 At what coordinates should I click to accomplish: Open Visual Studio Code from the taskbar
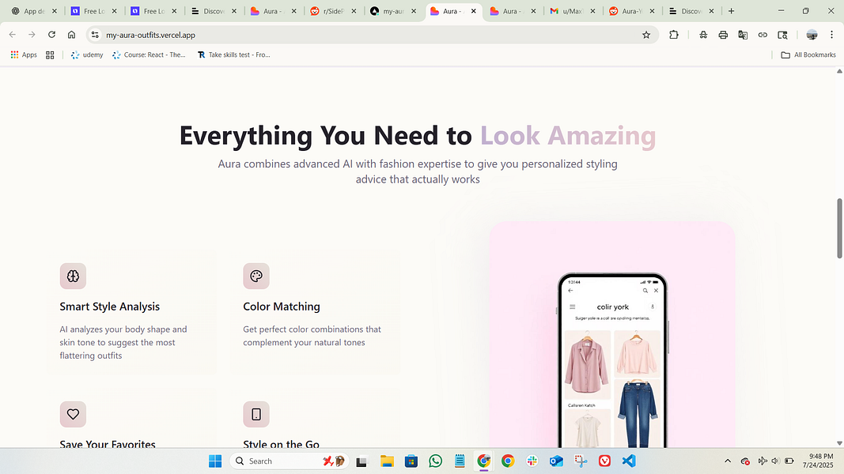[x=629, y=461]
